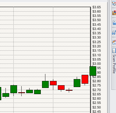Select the latest green candle near $2.95
The image size is (116, 113).
(x=93, y=71)
